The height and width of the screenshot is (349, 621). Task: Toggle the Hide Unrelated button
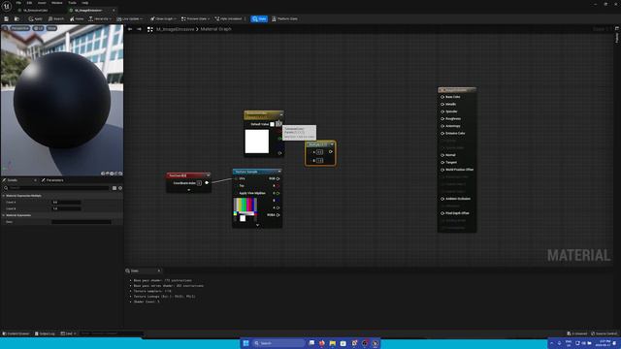pos(229,18)
